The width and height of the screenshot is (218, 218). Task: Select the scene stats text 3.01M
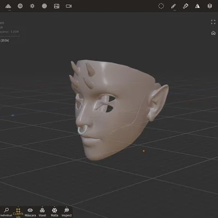tap(15, 32)
